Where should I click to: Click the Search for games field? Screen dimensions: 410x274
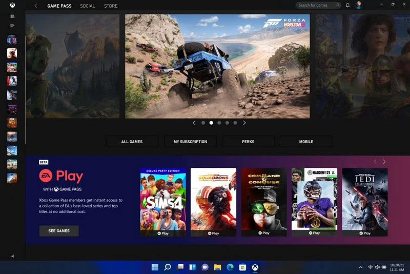tap(318, 6)
